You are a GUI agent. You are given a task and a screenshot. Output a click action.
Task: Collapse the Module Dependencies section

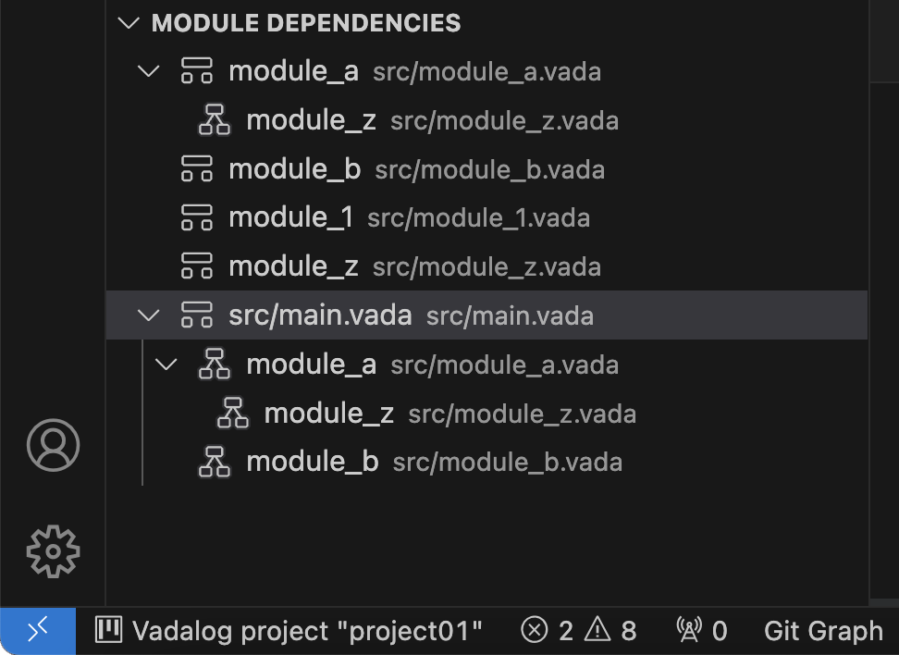129,23
